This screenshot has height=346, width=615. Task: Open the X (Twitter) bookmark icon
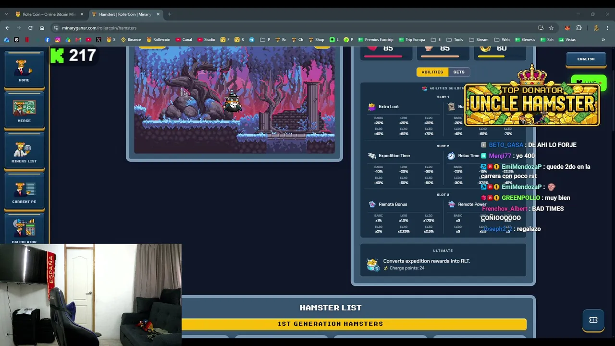click(98, 40)
